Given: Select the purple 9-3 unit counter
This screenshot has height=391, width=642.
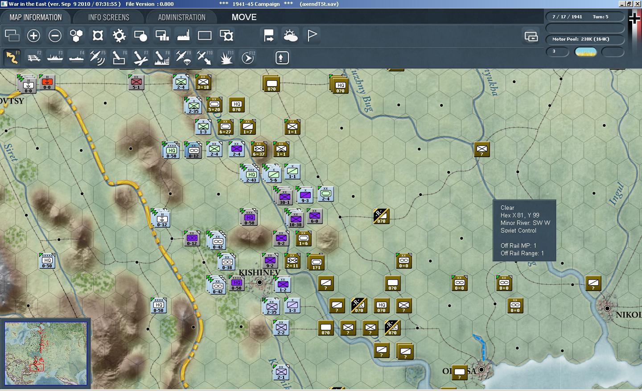Looking at the screenshot, I should pos(305,195).
